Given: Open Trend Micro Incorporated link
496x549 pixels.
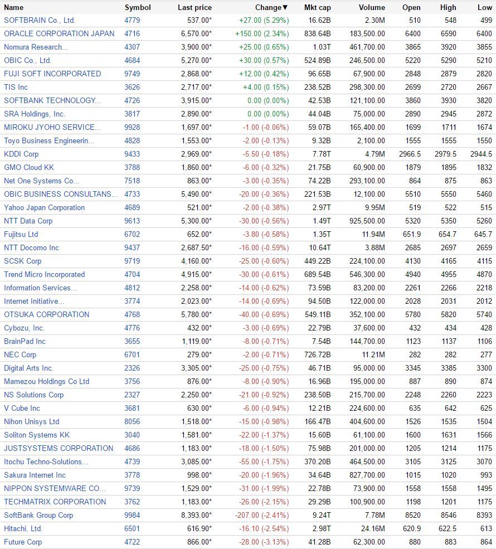Looking at the screenshot, I should (x=45, y=274).
